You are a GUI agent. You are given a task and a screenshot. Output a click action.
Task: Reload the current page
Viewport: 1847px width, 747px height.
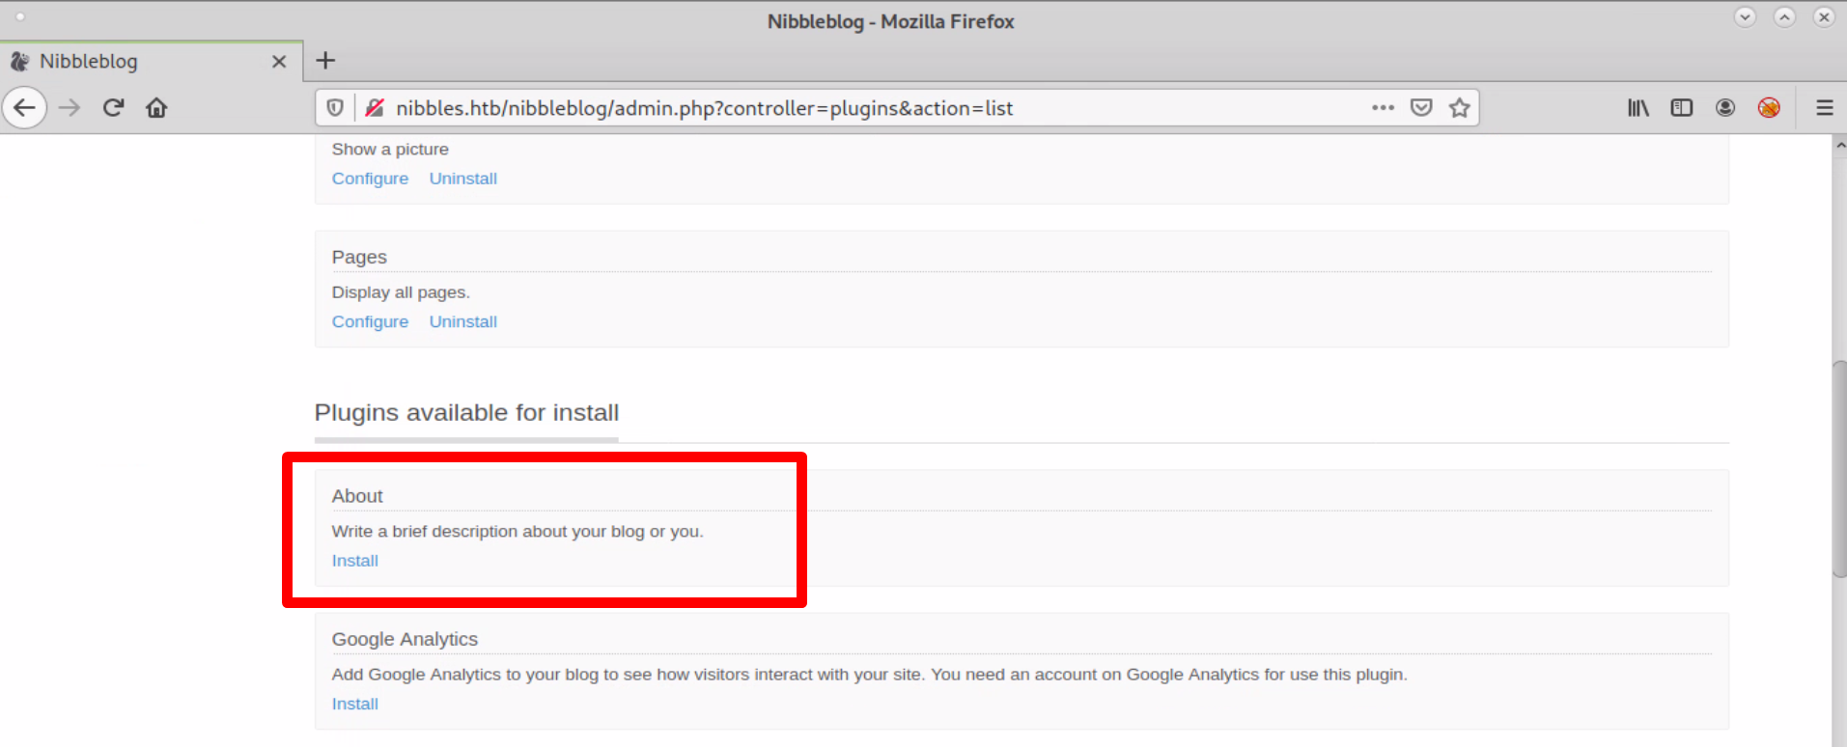[x=114, y=107]
